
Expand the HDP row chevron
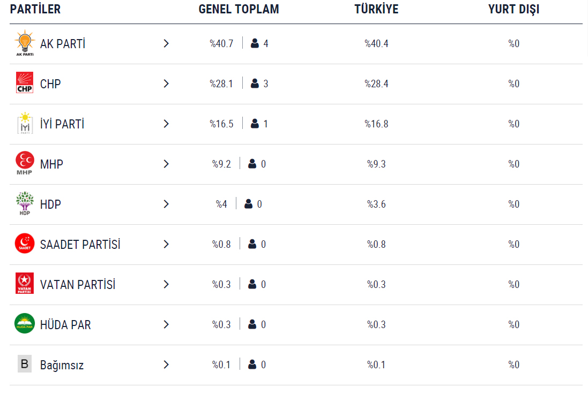click(166, 204)
